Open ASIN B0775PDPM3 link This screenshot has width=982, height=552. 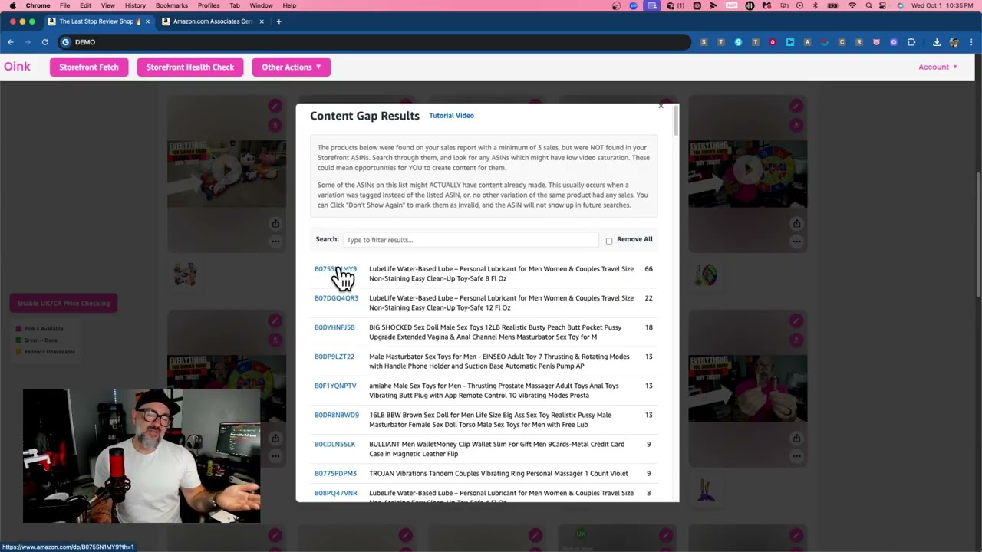pos(335,473)
